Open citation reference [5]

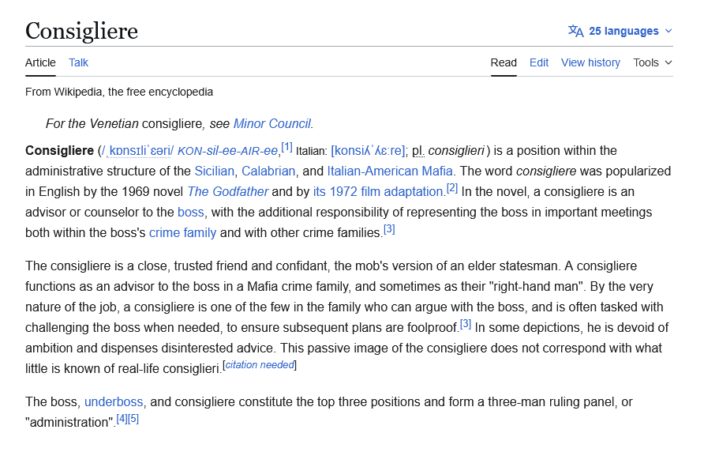pos(133,419)
